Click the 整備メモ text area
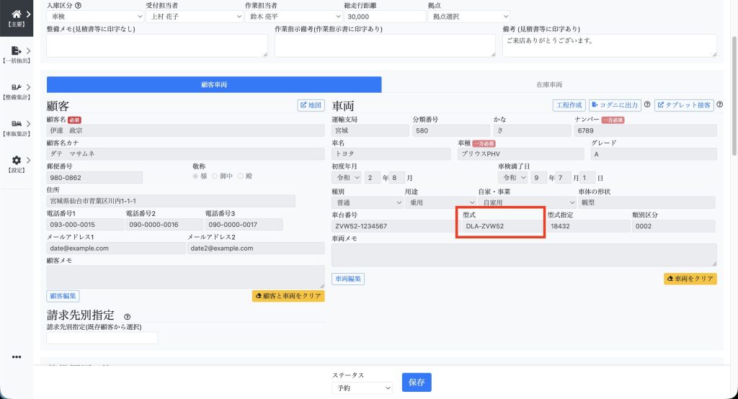 157,45
